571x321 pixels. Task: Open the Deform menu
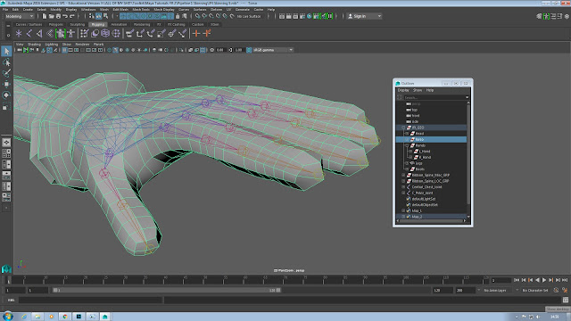pos(216,10)
